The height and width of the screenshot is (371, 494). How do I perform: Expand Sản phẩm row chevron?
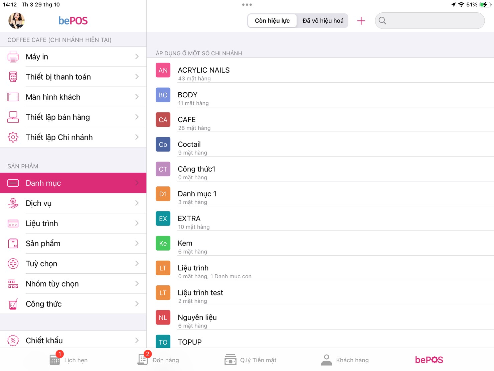click(x=137, y=244)
